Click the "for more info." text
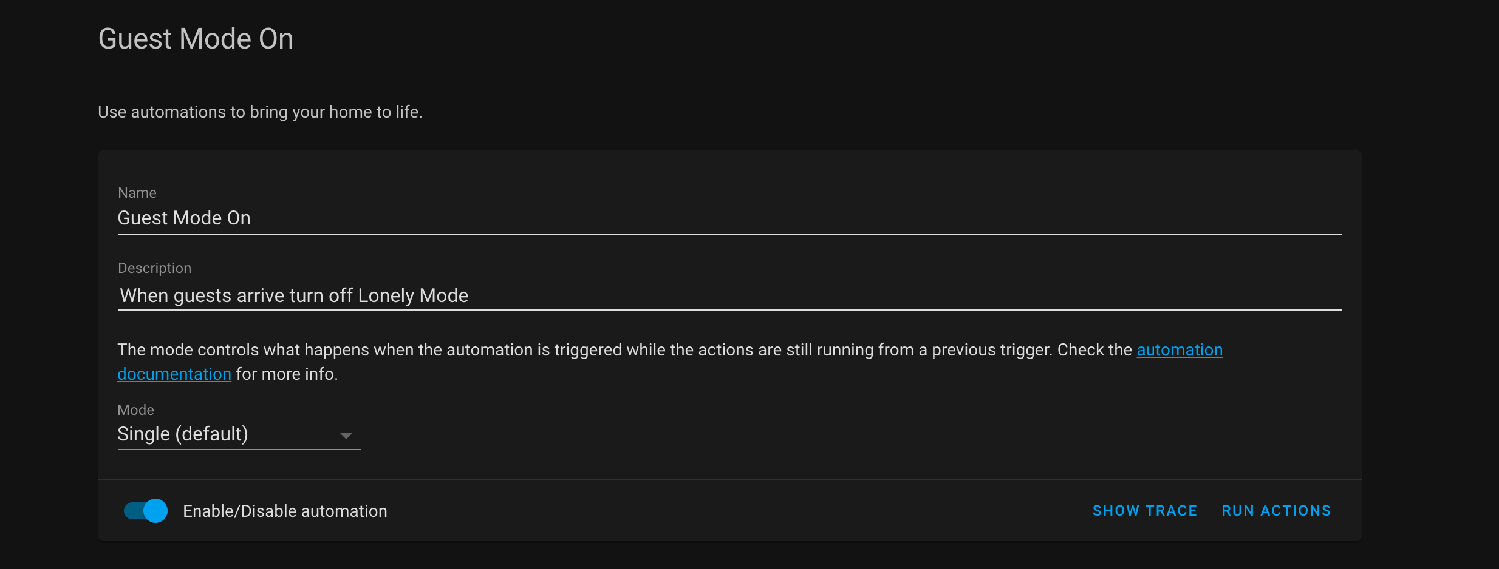This screenshot has width=1499, height=569. [287, 374]
